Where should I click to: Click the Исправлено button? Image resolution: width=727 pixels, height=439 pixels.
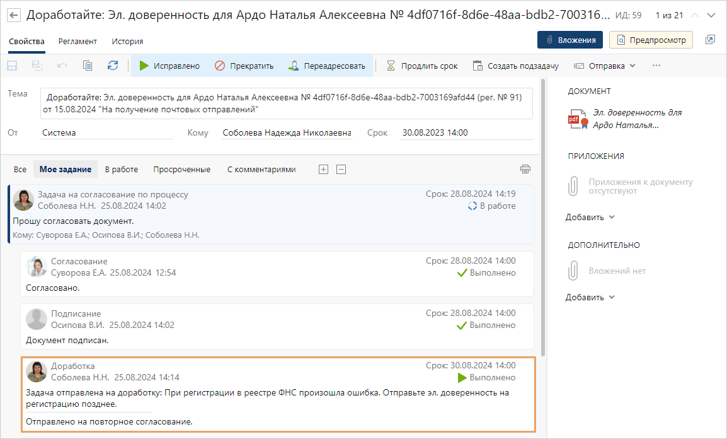(x=169, y=66)
